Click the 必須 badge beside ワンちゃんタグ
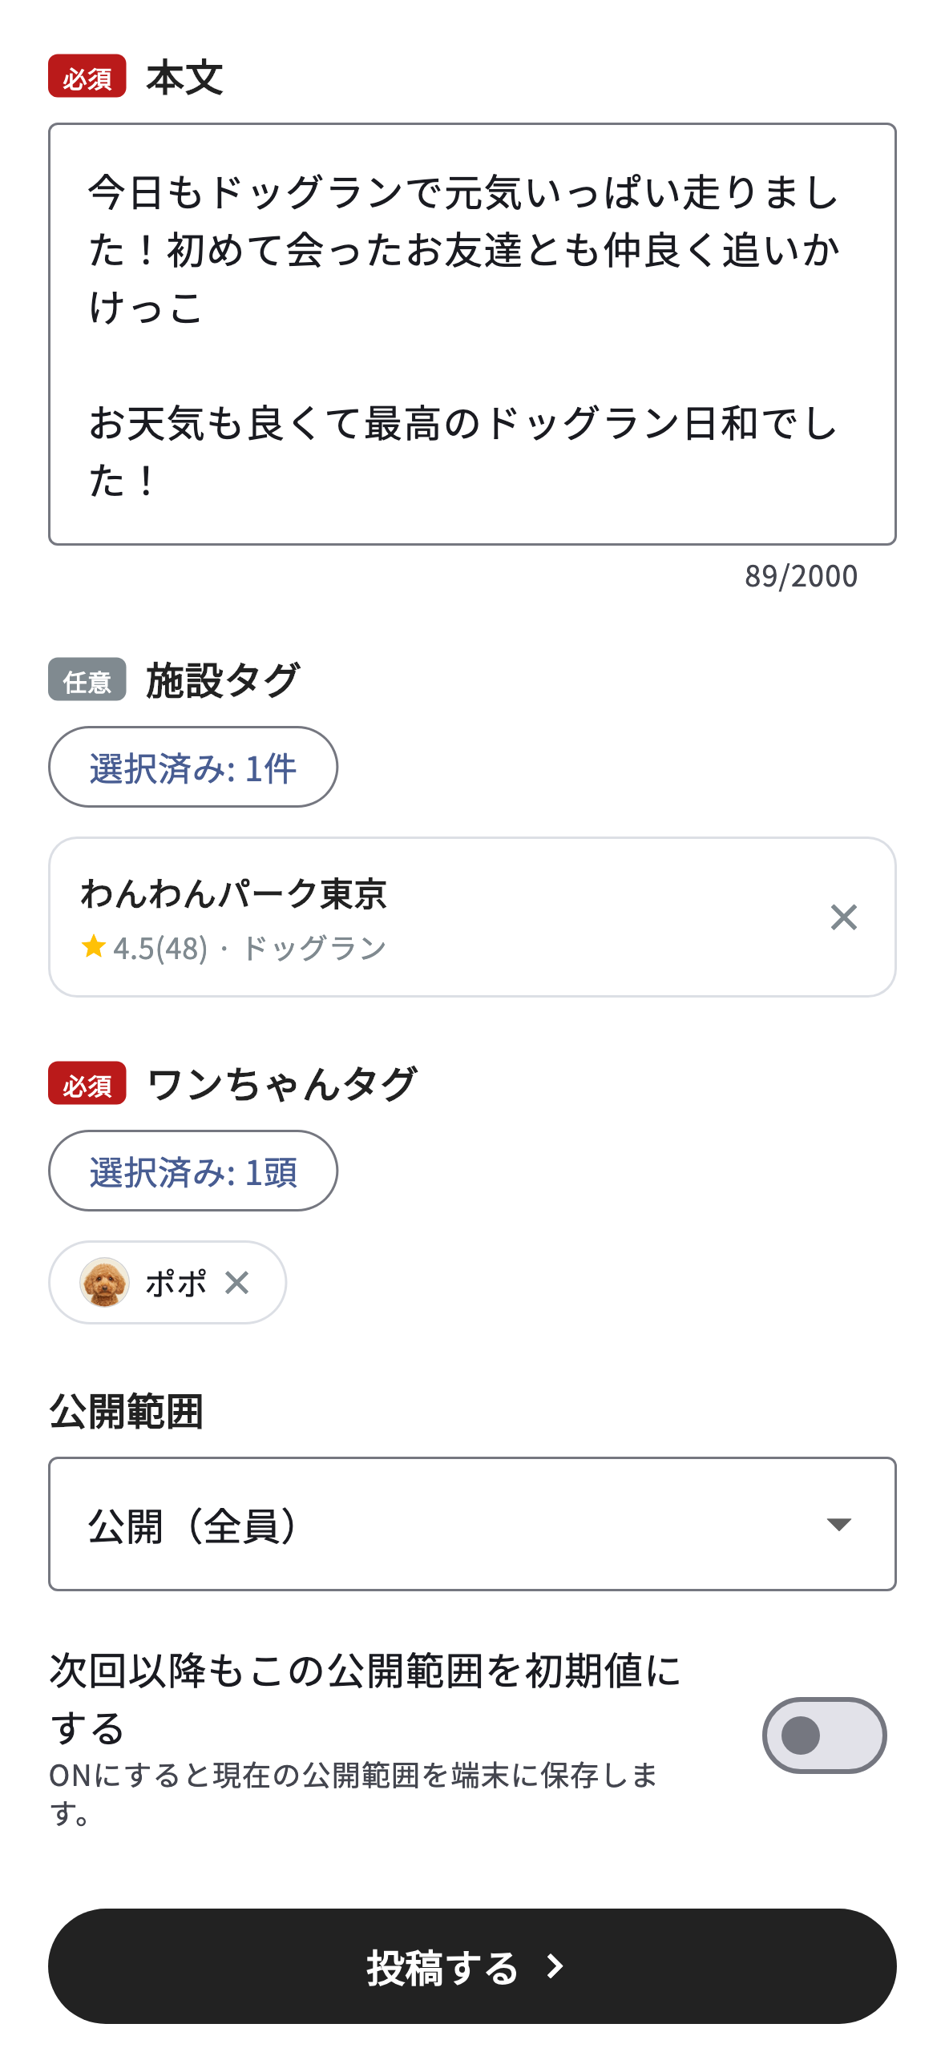This screenshot has height=2048, width=945. 87,1083
